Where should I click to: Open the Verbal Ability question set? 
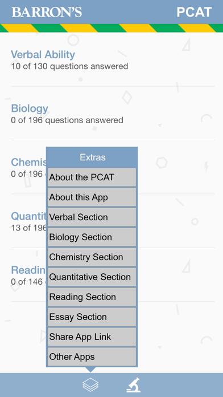pos(113,60)
